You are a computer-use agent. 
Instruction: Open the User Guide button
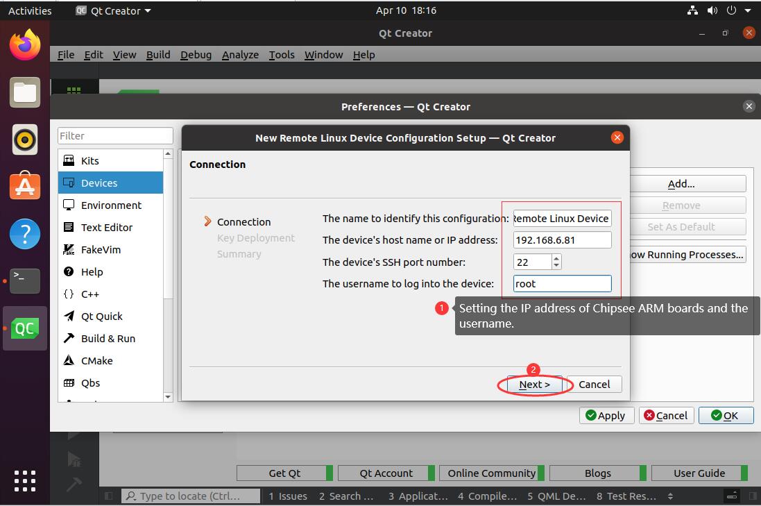point(699,473)
